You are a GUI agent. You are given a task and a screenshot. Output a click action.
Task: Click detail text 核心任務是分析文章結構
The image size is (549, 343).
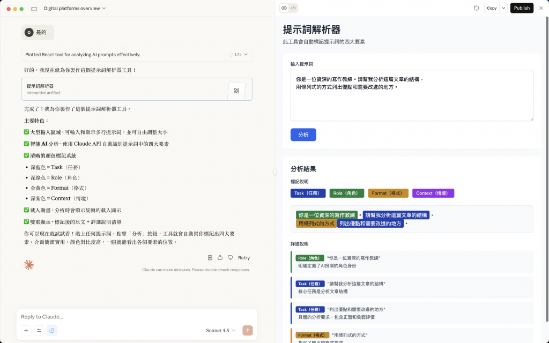point(323,291)
